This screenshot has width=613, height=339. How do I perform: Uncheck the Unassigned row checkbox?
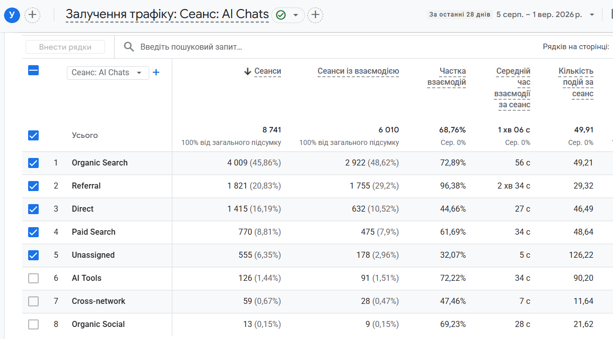point(33,255)
